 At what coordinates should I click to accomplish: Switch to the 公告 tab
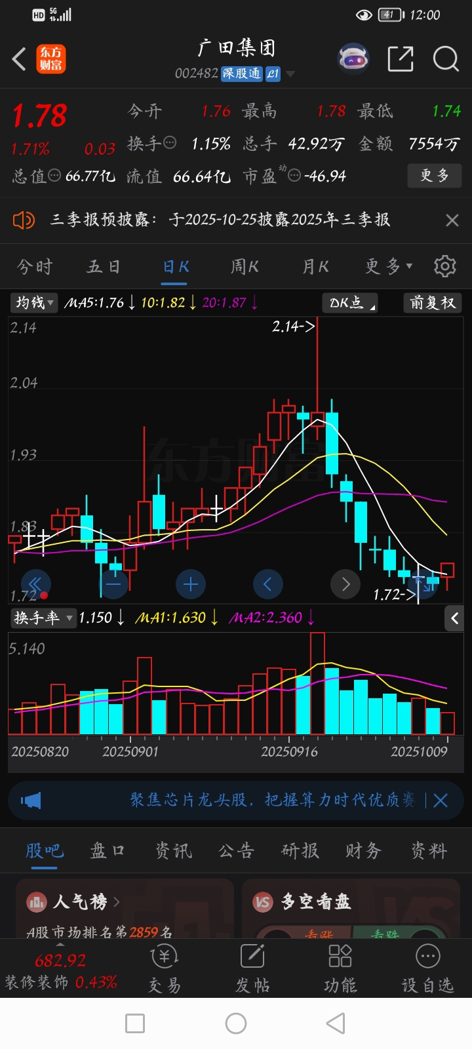pyautogui.click(x=236, y=851)
